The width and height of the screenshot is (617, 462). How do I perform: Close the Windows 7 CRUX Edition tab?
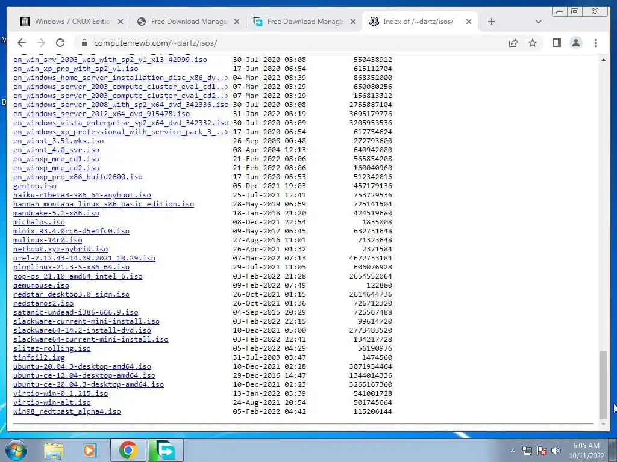121,22
